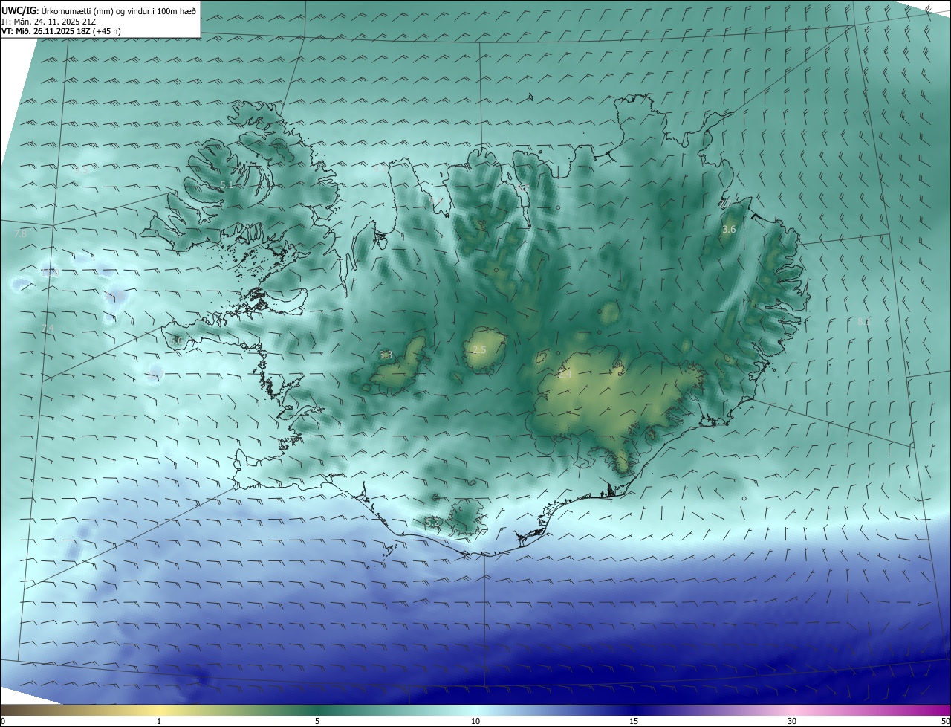
Task: Click the map value 2.5 on the central glacier
Action: (x=479, y=349)
